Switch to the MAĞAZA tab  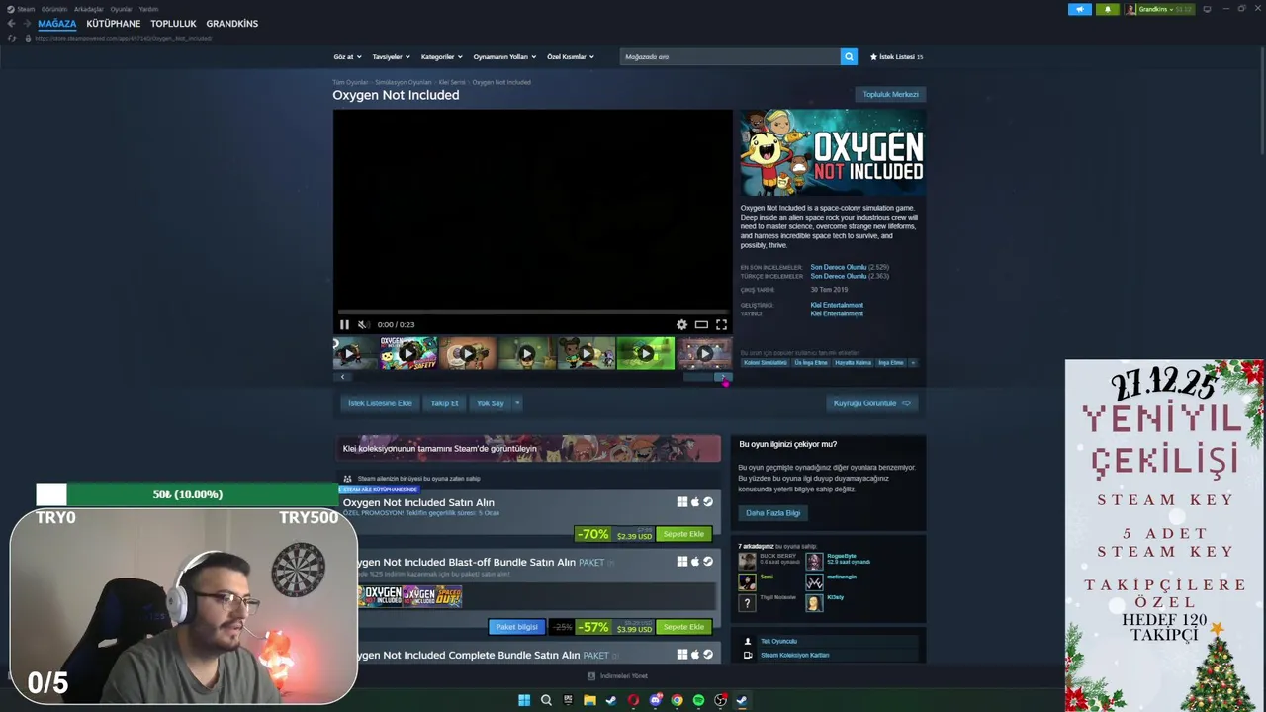(56, 23)
